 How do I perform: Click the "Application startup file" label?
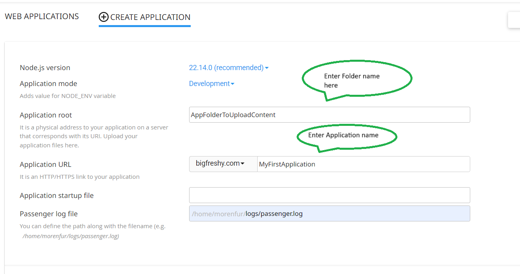57,196
